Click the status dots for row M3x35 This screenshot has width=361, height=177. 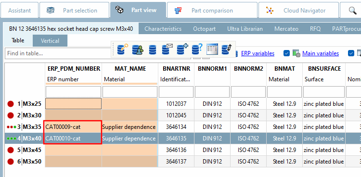click(x=12, y=127)
